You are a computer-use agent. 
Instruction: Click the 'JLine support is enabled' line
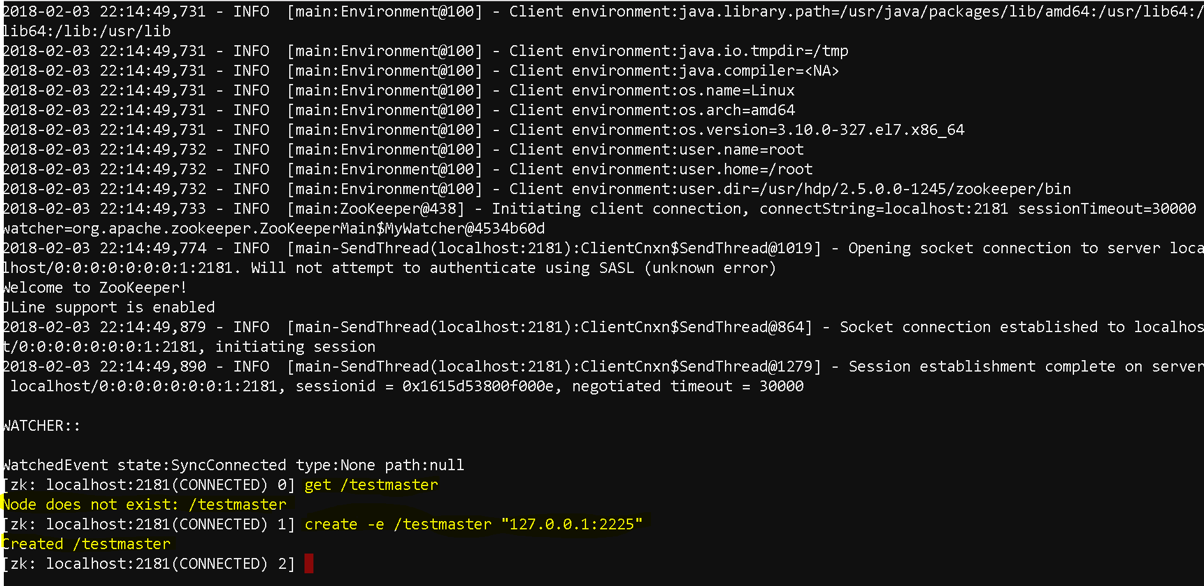coord(108,307)
